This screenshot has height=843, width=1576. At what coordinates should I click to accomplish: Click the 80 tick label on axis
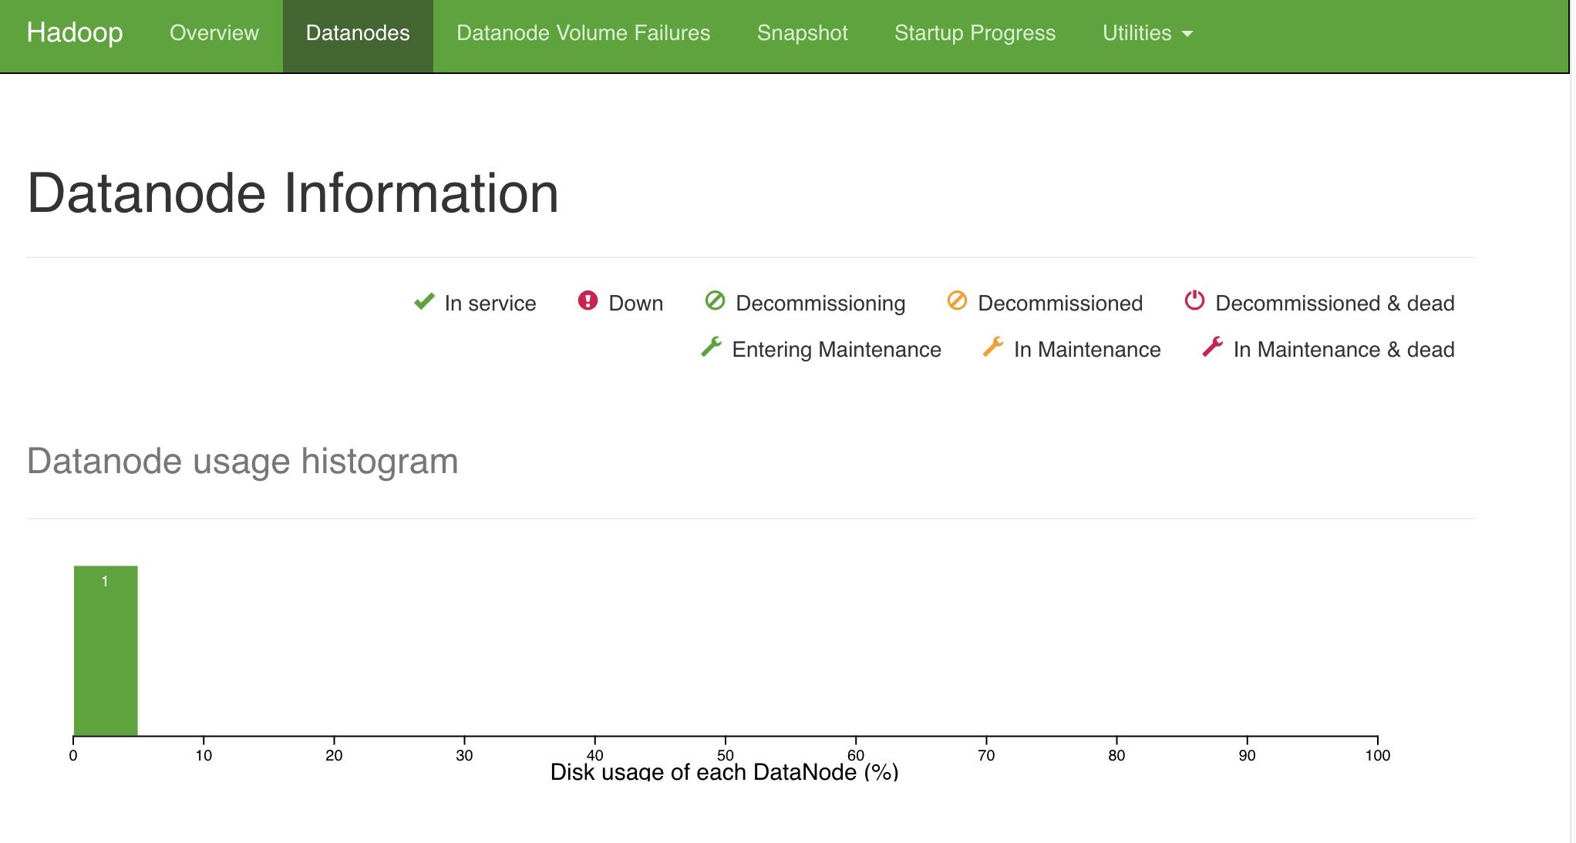click(x=1116, y=755)
